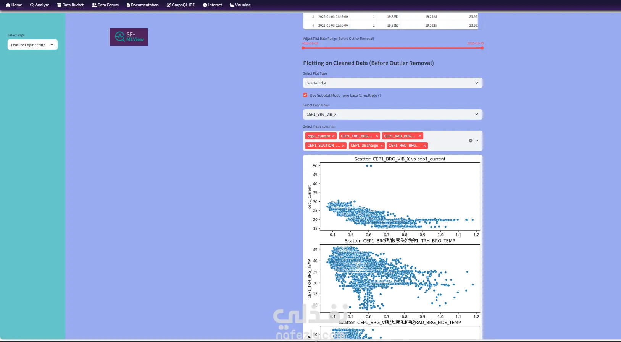621x342 pixels.
Task: Remove the cep1_current tag using its x
Action: [333, 136]
